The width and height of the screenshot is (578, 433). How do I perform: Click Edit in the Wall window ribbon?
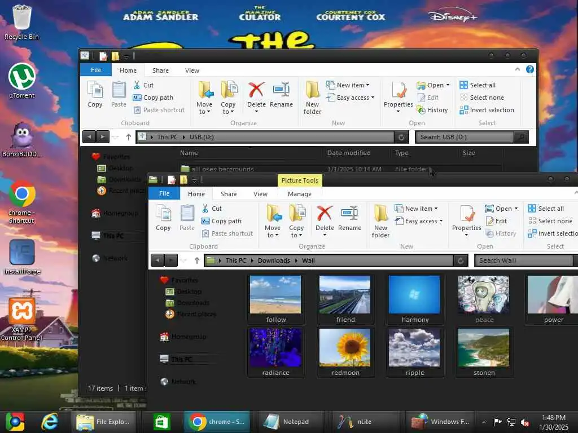pyautogui.click(x=497, y=221)
